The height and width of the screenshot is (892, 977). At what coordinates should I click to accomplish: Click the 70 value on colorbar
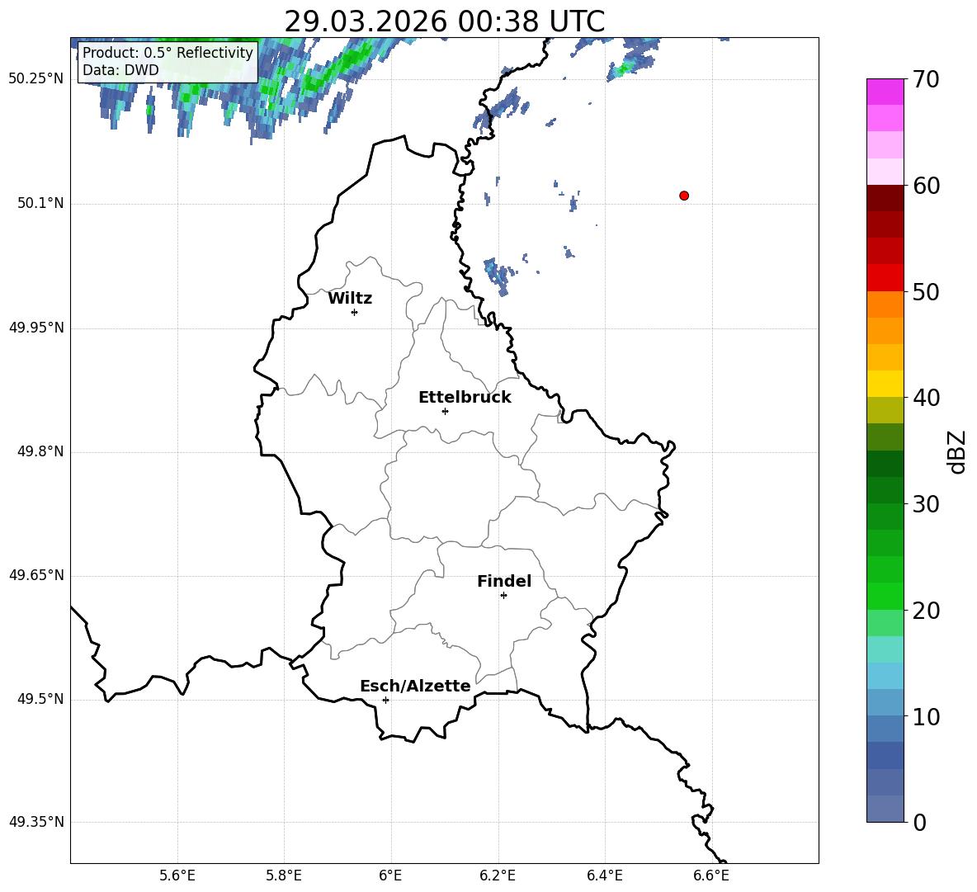(x=925, y=79)
